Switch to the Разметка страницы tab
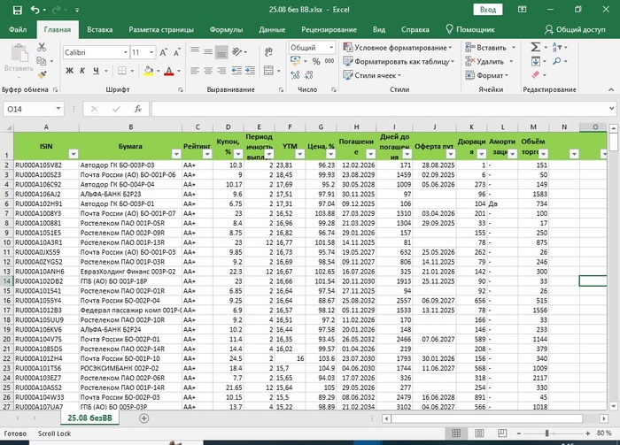 [x=161, y=29]
